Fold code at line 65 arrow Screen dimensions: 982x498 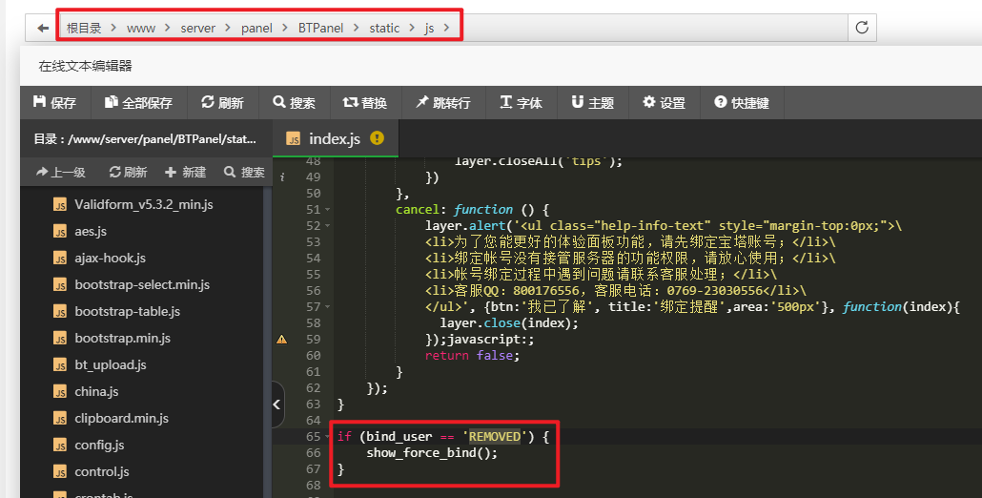tap(328, 437)
